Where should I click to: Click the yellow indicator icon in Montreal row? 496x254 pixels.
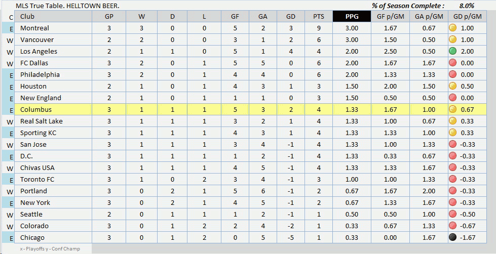[453, 28]
